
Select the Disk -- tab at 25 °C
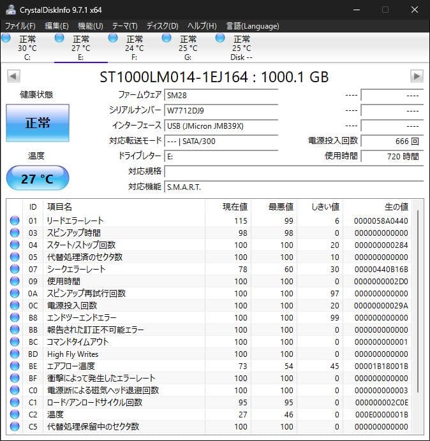241,48
